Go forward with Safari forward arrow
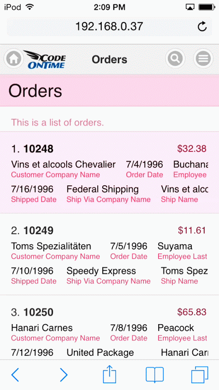This screenshot has height=390, width=219. [64, 375]
